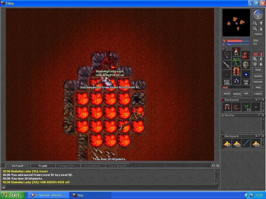This screenshot has width=266, height=199.
Task: Select the sword in weapon slot
Action: click(227, 65)
